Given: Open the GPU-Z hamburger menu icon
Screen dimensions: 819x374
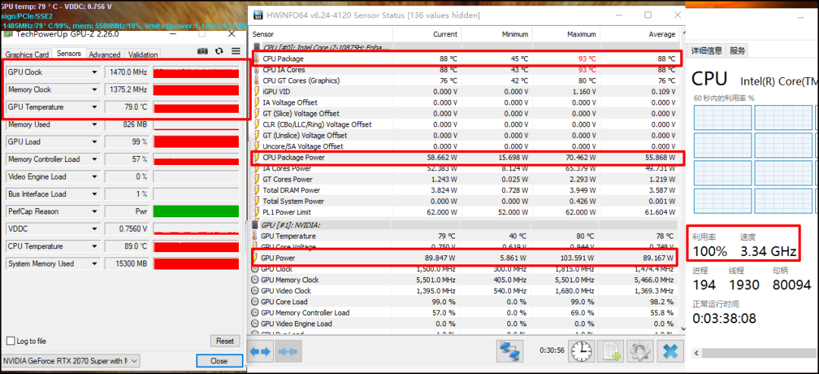Looking at the screenshot, I should (x=236, y=51).
